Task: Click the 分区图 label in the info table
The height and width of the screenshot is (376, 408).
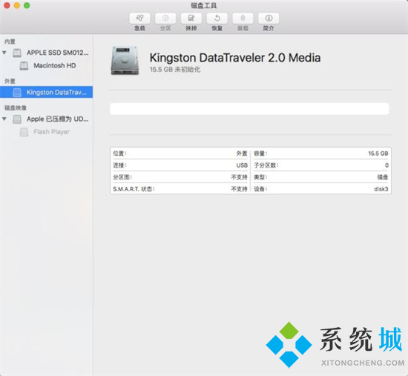Action: (122, 177)
